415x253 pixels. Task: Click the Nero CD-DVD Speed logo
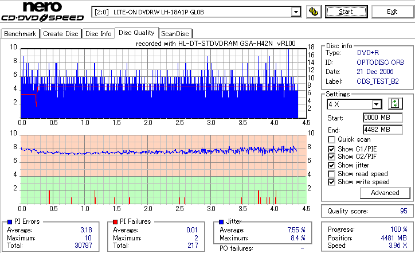(42, 11)
